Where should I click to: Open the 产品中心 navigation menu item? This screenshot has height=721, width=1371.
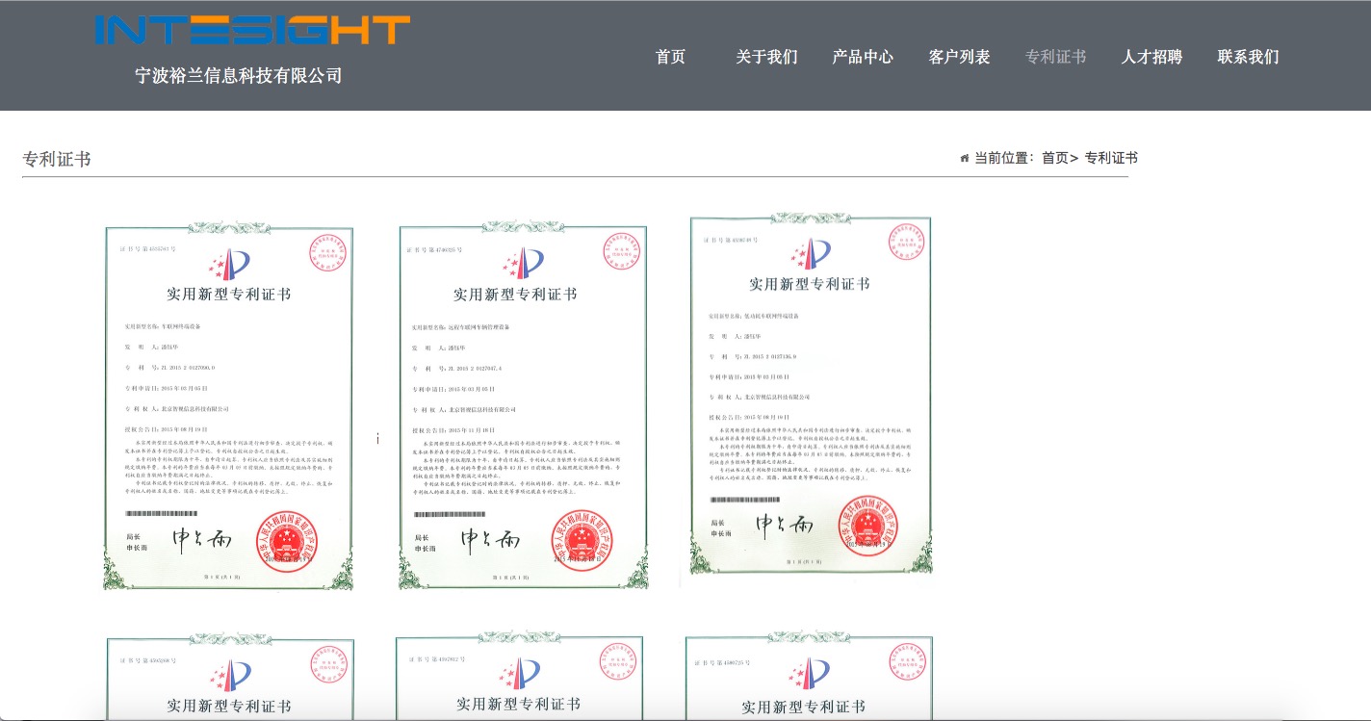click(x=863, y=58)
